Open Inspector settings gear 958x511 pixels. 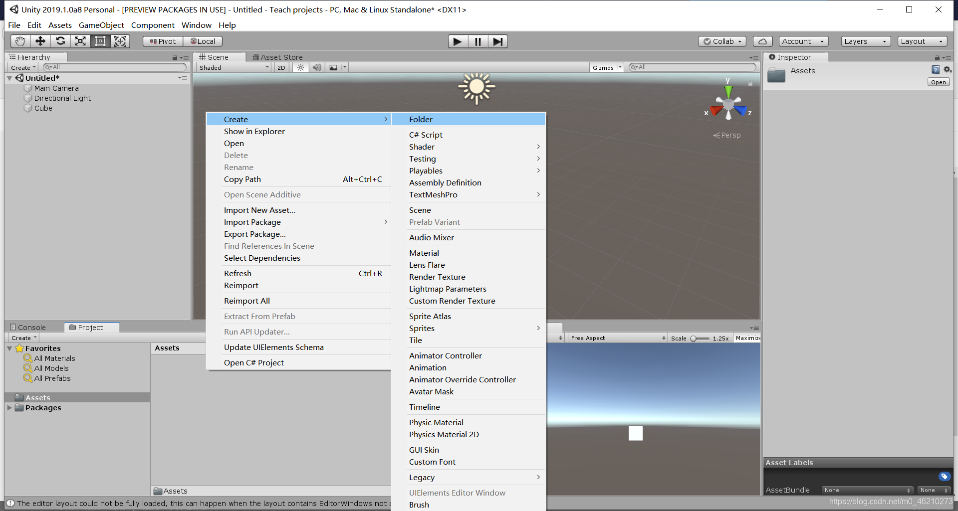947,70
